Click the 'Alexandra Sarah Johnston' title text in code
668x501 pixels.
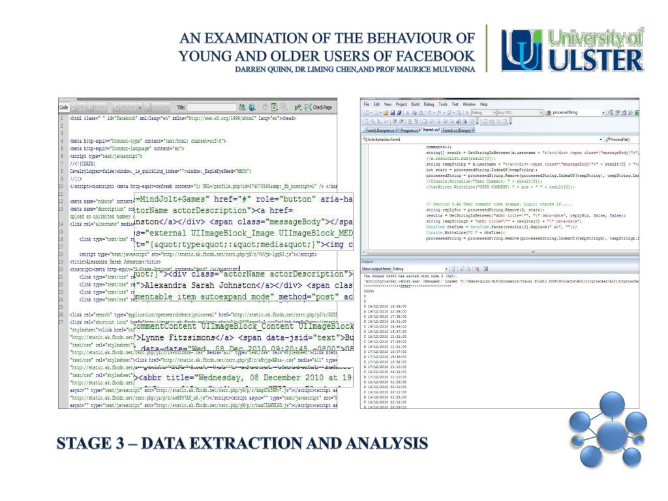(116, 262)
